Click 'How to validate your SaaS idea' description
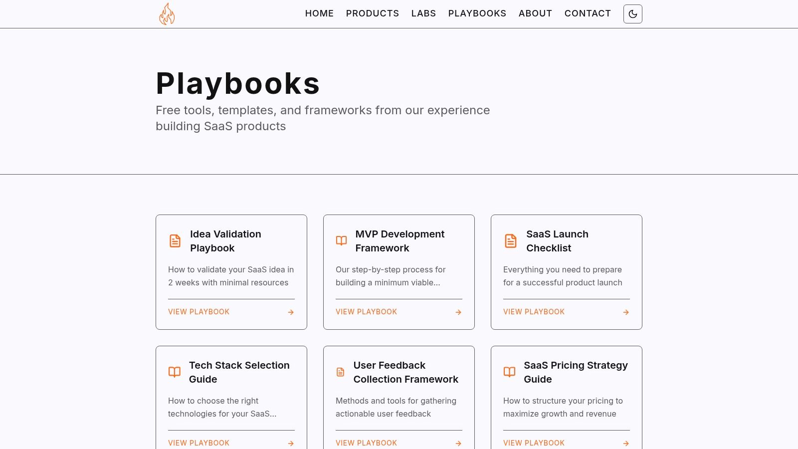798x449 pixels. [231, 276]
